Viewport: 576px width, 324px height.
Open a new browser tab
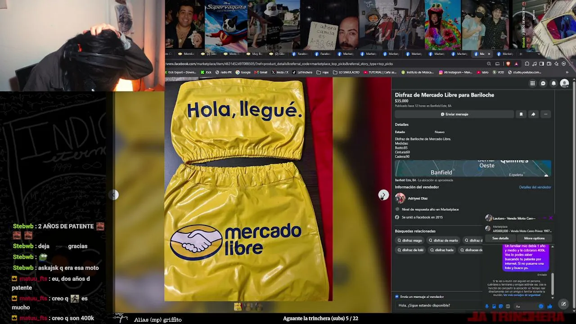(x=521, y=54)
